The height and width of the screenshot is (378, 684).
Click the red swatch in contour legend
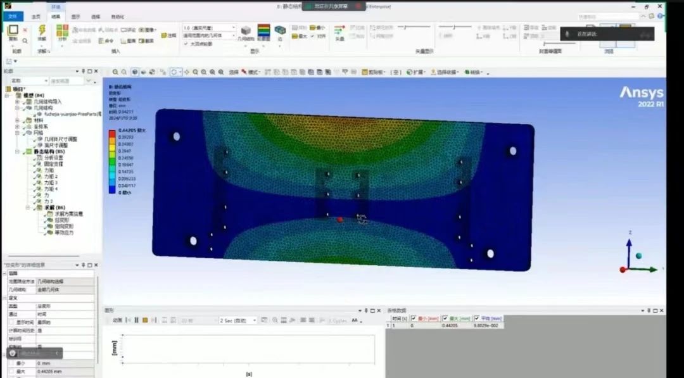pyautogui.click(x=112, y=134)
